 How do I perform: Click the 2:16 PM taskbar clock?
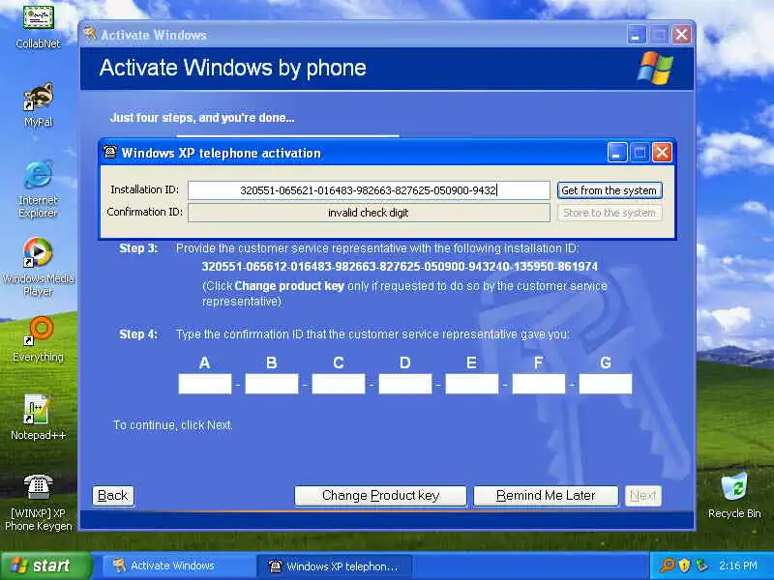click(x=737, y=565)
